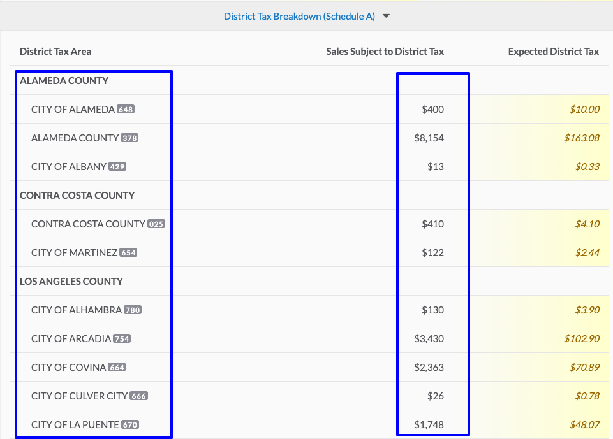Select the CONTRA COSTA COUNTY group heading

click(77, 195)
